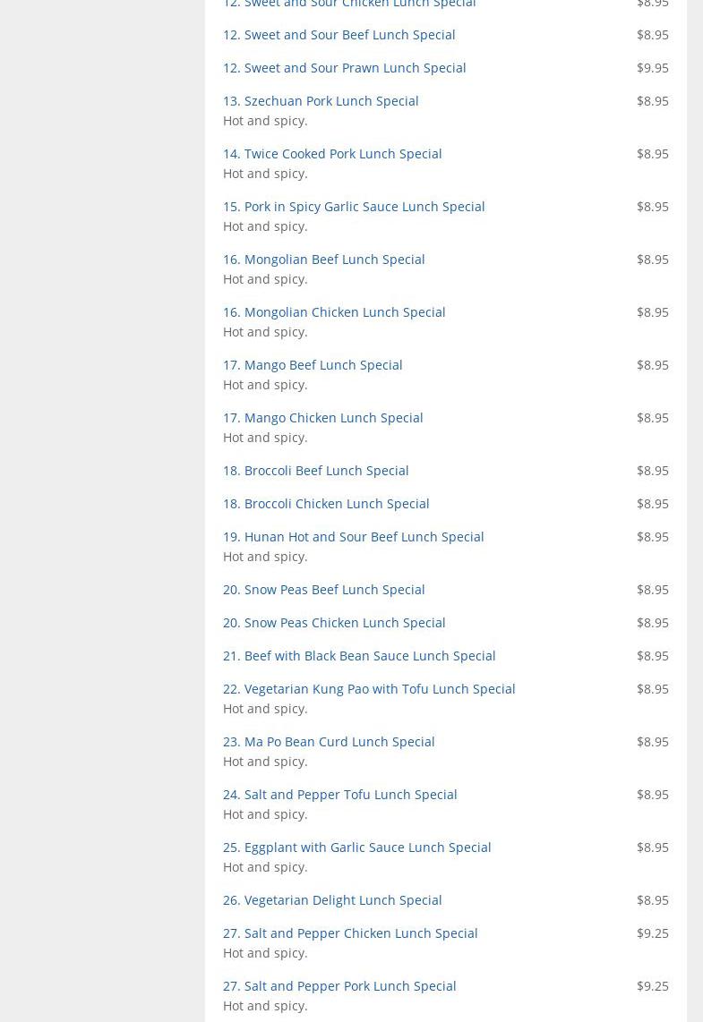The width and height of the screenshot is (703, 1022).
Task: Pick Snow Peas Chicken Lunch Special
Action: pyautogui.click(x=334, y=623)
